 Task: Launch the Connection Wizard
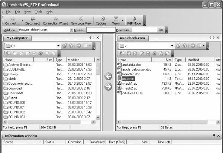[55, 21]
